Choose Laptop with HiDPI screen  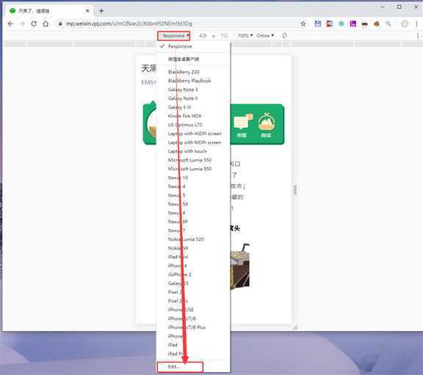point(193,134)
